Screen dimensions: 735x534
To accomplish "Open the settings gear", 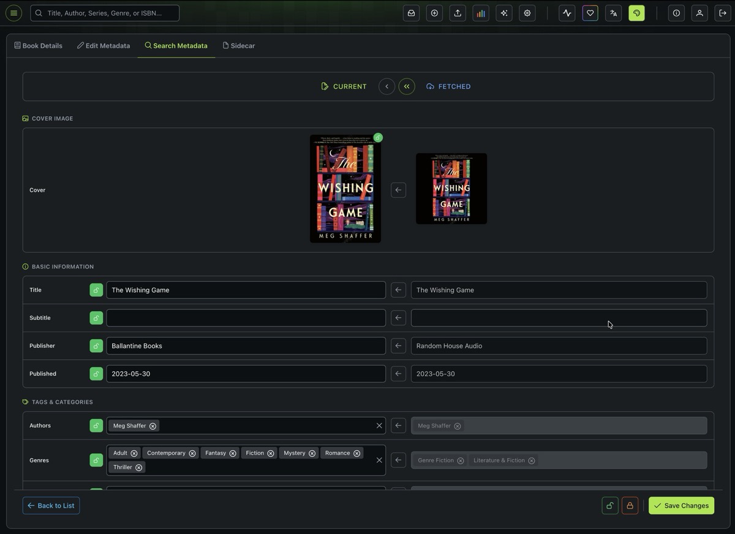I will pyautogui.click(x=527, y=13).
